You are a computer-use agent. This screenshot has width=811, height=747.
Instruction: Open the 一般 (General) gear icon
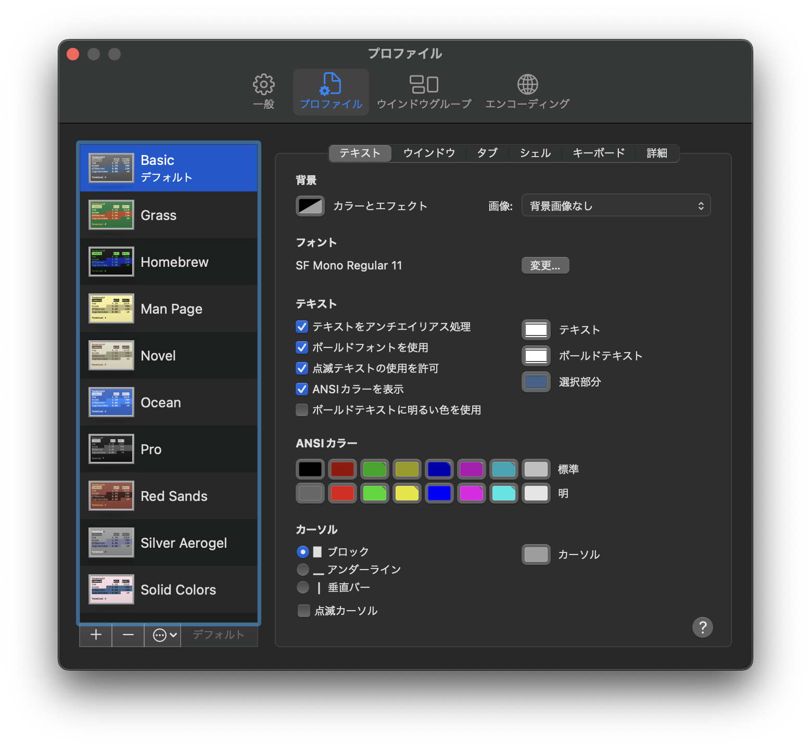(x=263, y=85)
